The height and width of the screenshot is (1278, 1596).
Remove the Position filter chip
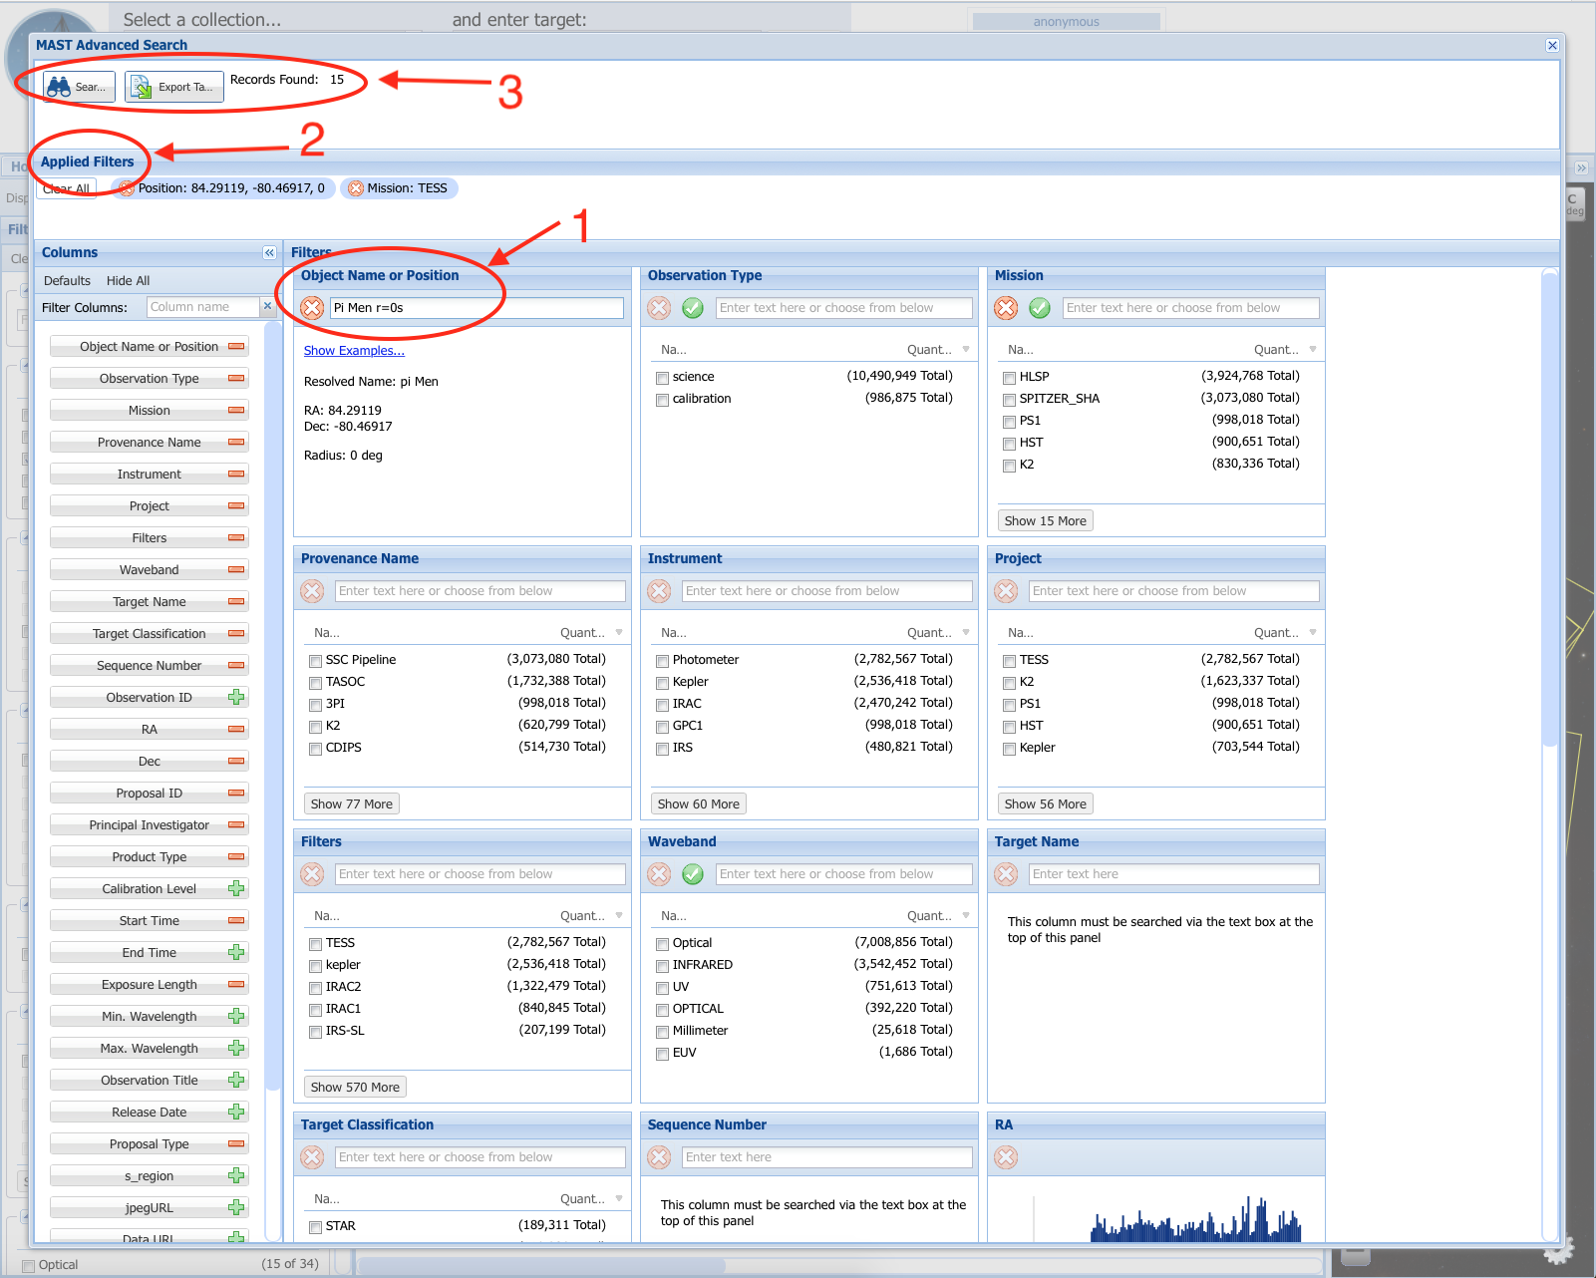[127, 188]
